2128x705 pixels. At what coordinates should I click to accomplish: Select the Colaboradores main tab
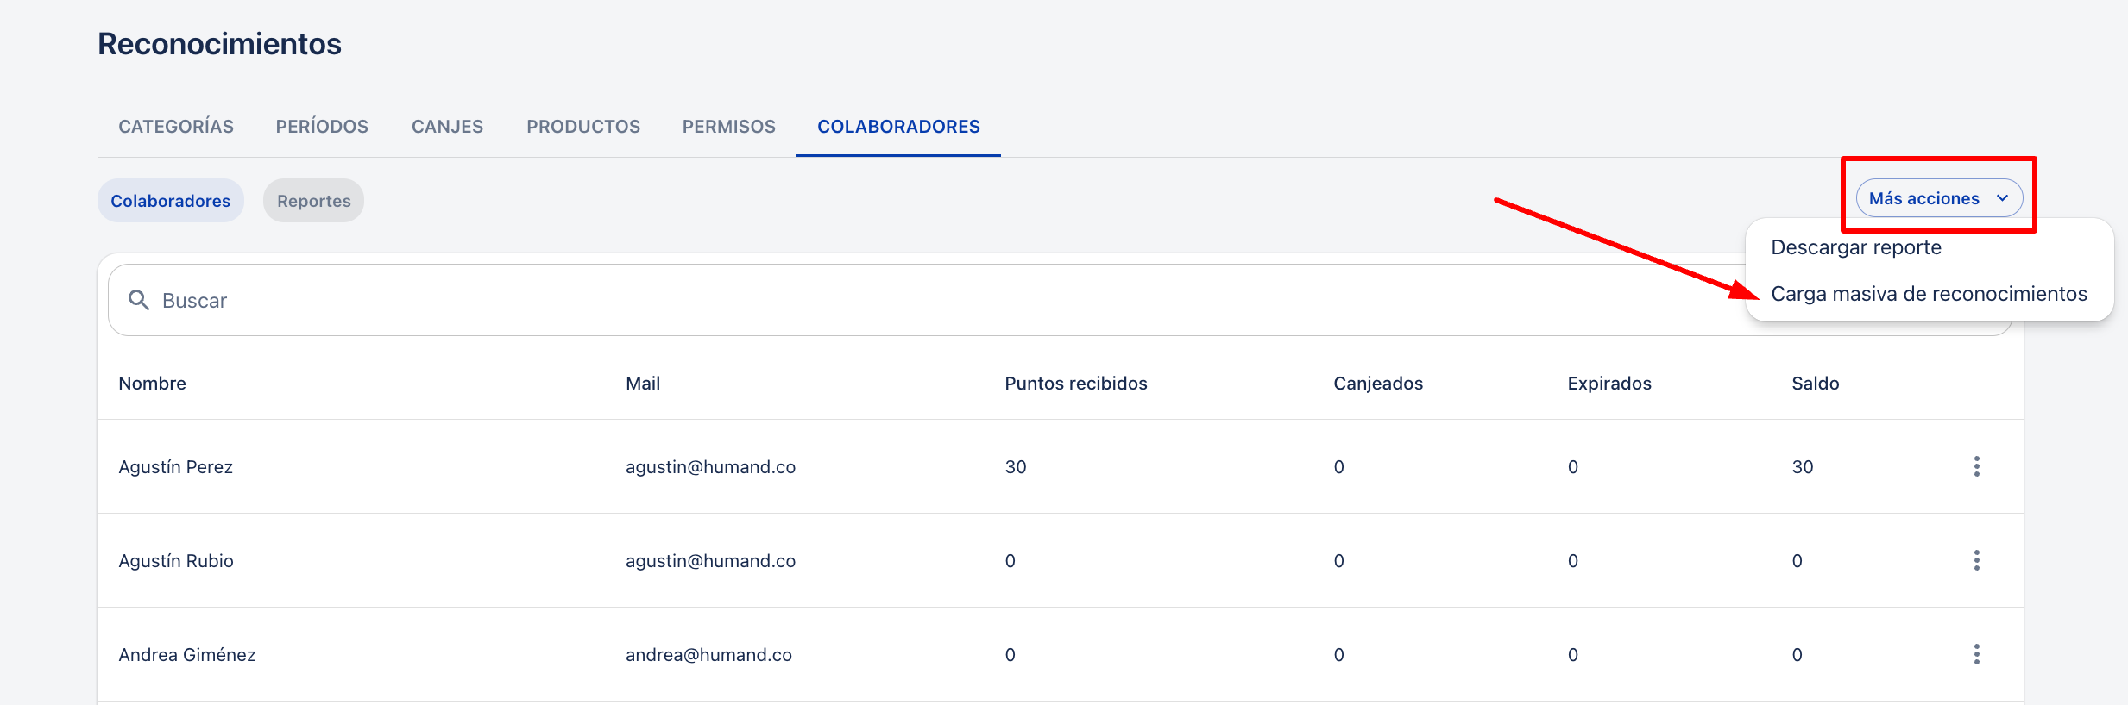898,127
